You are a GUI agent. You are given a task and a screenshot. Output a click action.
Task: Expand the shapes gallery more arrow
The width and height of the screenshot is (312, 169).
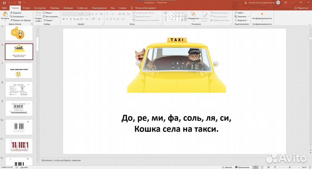click(185, 20)
